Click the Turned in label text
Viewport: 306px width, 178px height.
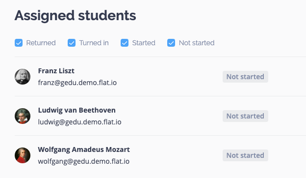coord(94,43)
